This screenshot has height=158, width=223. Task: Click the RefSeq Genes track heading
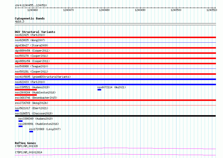click(25, 143)
